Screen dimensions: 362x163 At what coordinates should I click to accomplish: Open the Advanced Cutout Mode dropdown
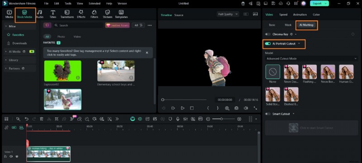point(312,59)
